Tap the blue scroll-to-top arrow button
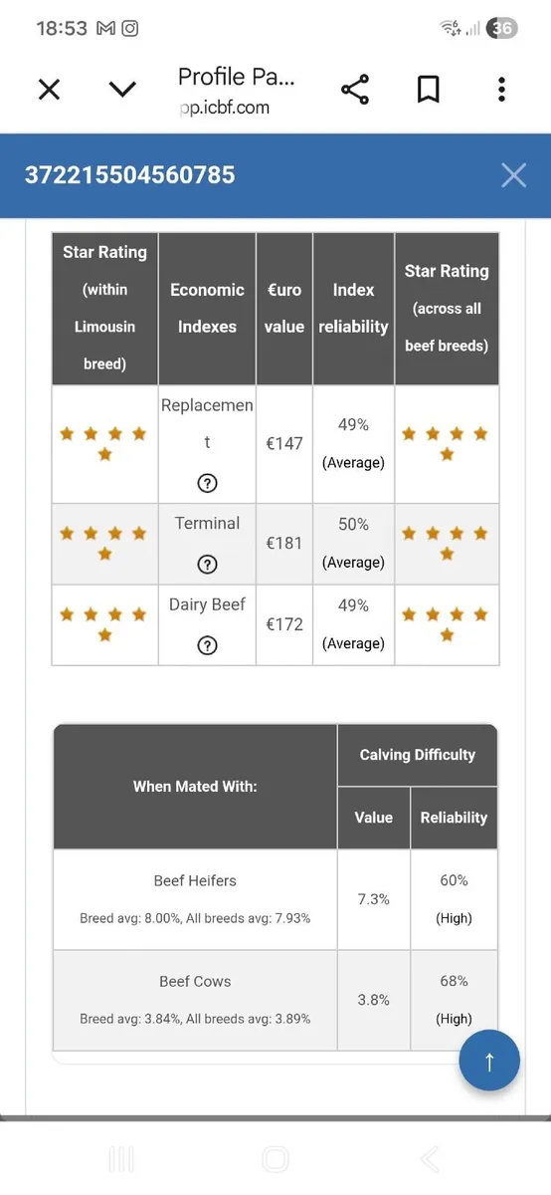This screenshot has width=551, height=1195. 489,1061
